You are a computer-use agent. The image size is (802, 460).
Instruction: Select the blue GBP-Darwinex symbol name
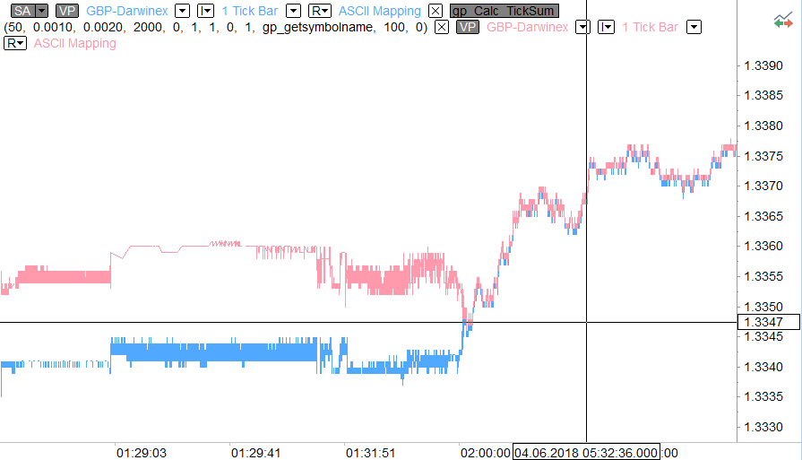(127, 11)
